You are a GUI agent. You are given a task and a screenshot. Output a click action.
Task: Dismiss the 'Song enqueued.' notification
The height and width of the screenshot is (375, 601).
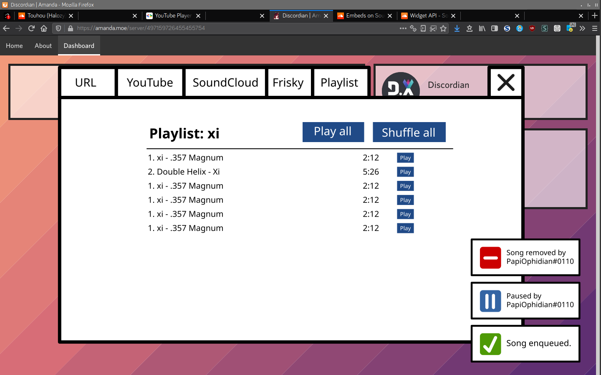[x=525, y=344]
